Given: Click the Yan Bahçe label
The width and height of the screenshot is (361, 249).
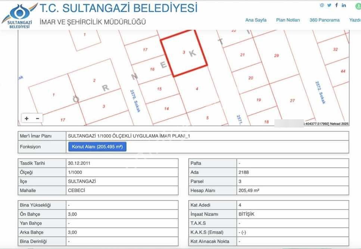Looking at the screenshot, I should 31,223.
